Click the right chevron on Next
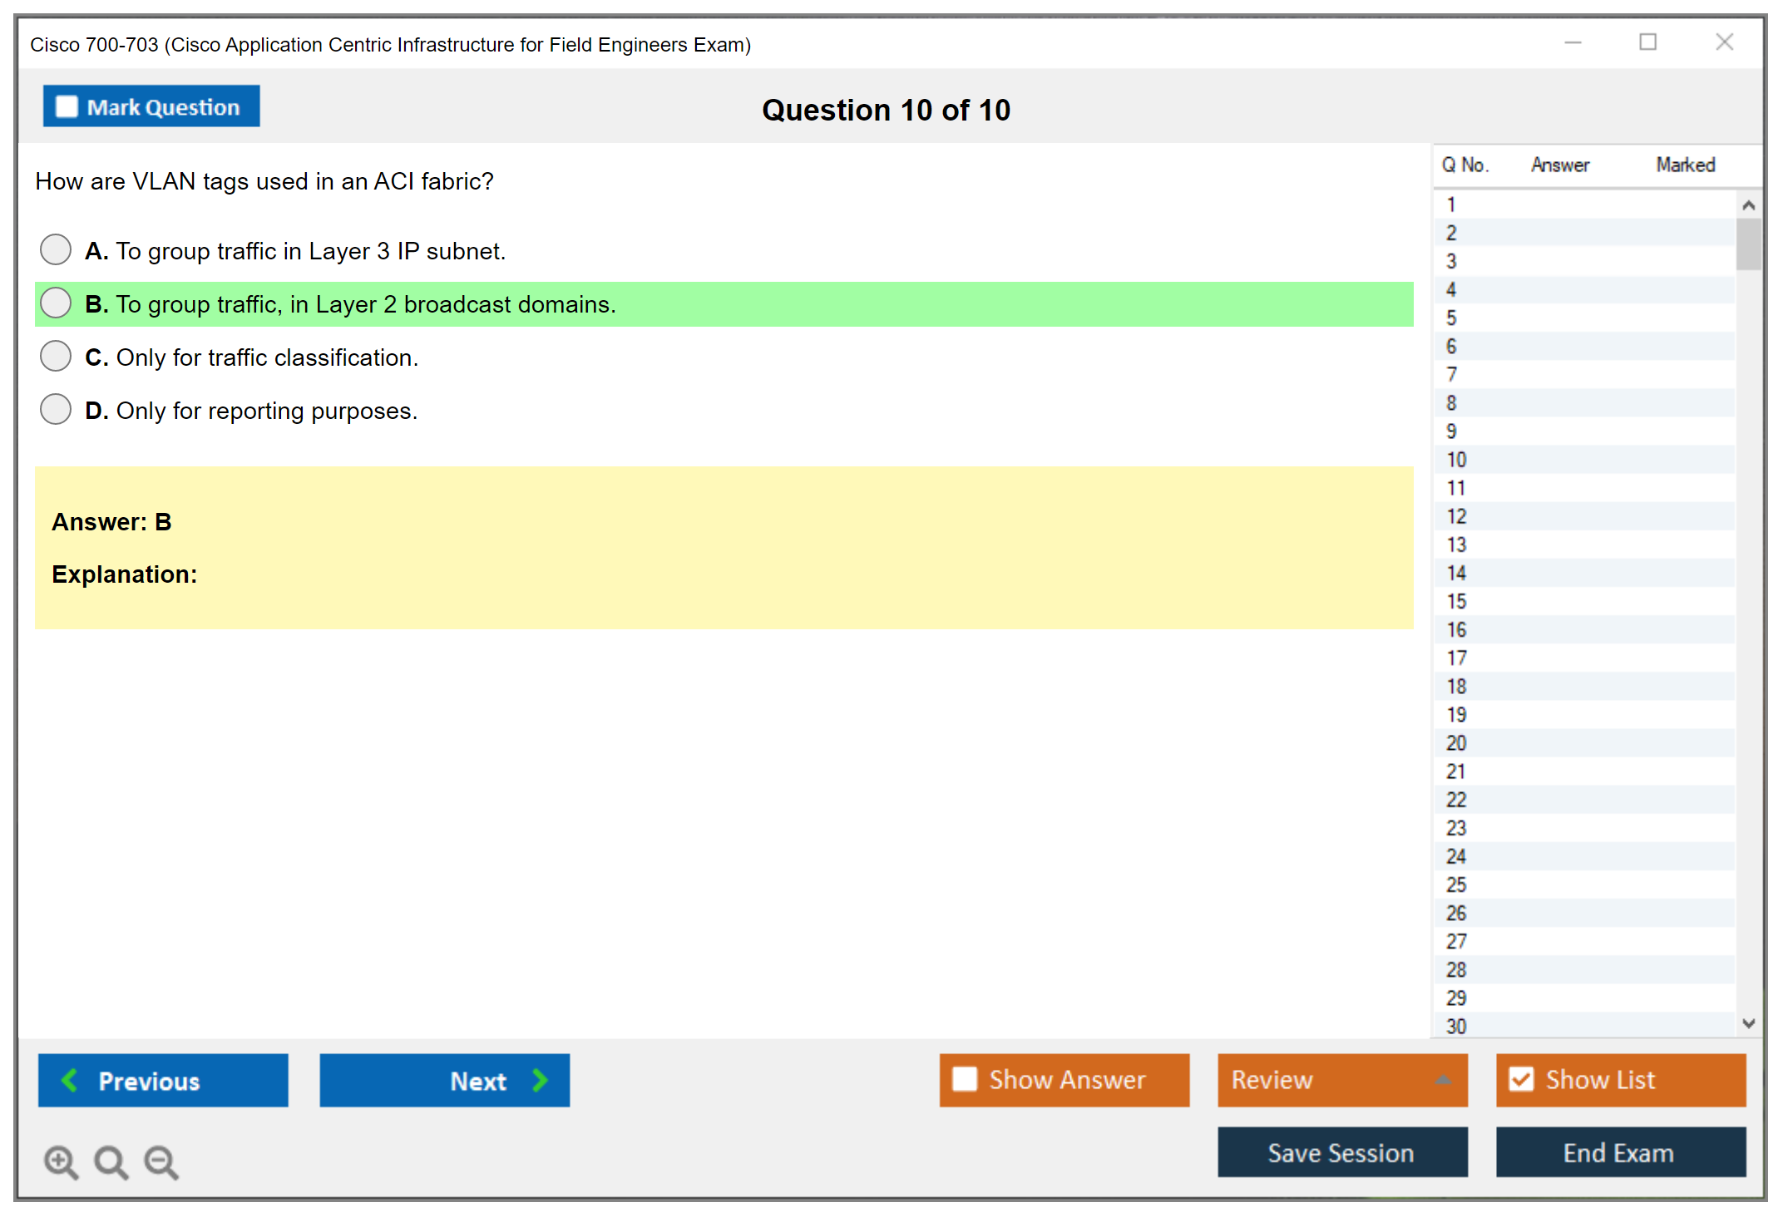Screen dimensions: 1788x1222 point(541,1080)
